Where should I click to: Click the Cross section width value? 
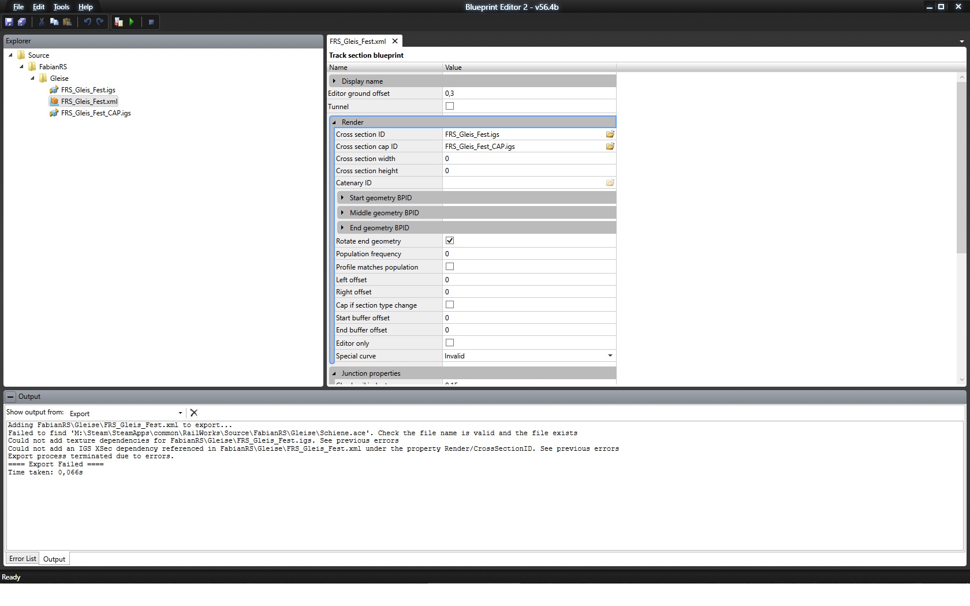point(529,159)
